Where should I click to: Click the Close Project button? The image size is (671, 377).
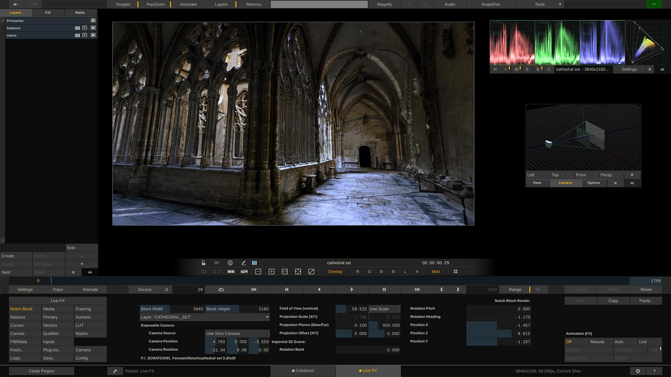click(41, 371)
